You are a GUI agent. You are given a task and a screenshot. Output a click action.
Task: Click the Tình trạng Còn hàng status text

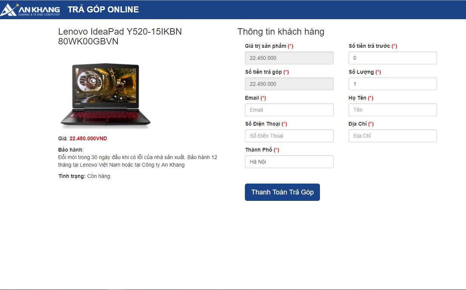tap(84, 176)
